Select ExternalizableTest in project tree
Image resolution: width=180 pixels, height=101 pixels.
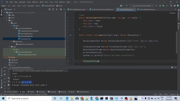26,36
